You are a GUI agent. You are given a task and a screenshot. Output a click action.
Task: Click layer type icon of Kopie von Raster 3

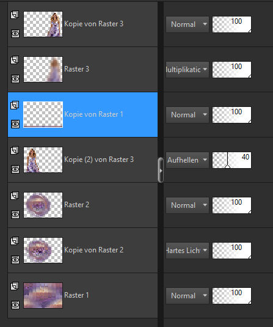pyautogui.click(x=15, y=15)
